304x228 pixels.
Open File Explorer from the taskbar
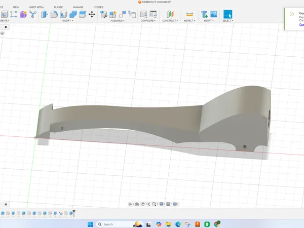168,224
